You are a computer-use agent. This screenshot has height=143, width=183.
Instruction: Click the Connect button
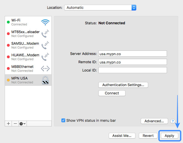coord(112,93)
